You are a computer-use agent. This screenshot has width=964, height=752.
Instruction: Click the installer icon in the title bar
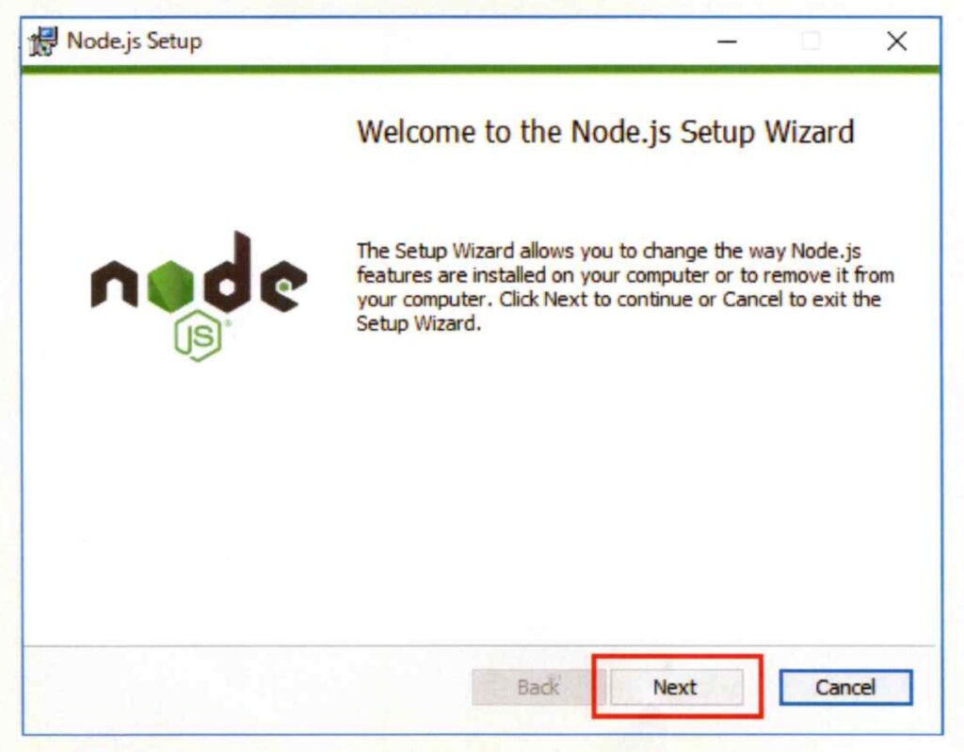[x=43, y=41]
